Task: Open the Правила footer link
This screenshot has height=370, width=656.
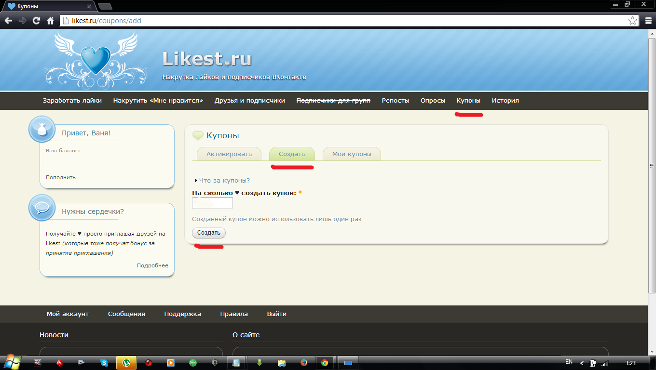Action: pos(234,314)
